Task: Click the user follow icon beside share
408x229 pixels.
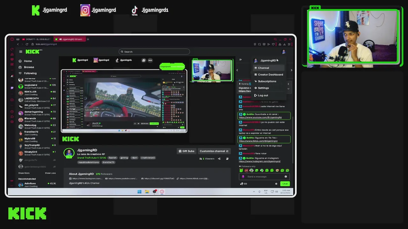Action: 227,158
